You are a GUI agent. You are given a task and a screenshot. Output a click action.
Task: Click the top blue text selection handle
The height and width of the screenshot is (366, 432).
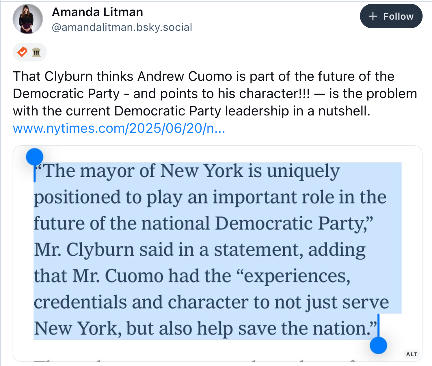pos(35,157)
